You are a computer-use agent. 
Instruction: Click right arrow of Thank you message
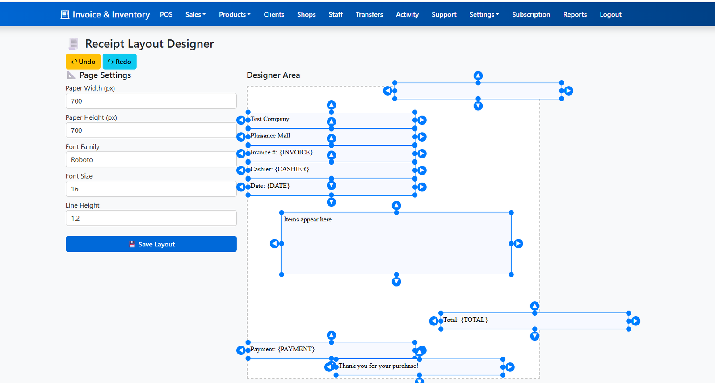tap(510, 367)
